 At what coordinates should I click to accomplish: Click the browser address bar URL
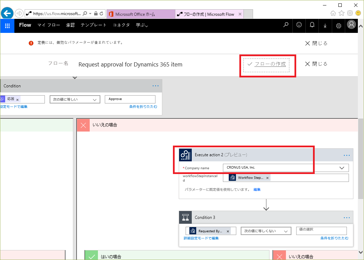[57, 14]
